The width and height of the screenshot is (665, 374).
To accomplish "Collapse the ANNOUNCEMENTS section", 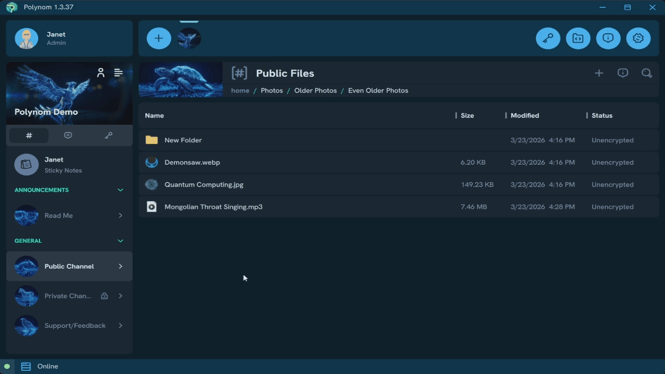I will pos(120,190).
